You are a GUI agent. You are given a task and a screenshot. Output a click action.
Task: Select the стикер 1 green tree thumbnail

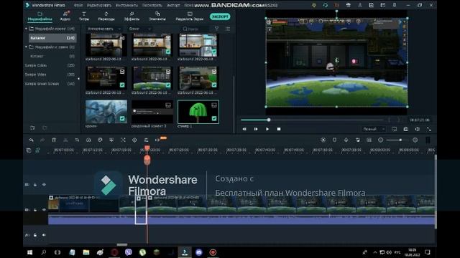tap(198, 112)
